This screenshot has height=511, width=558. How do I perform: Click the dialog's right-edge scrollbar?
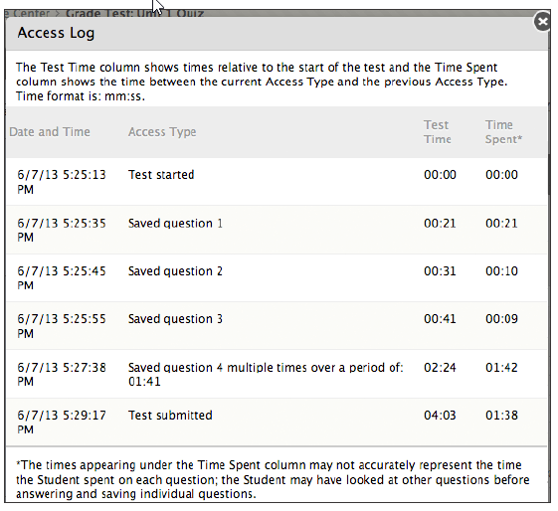point(549,174)
